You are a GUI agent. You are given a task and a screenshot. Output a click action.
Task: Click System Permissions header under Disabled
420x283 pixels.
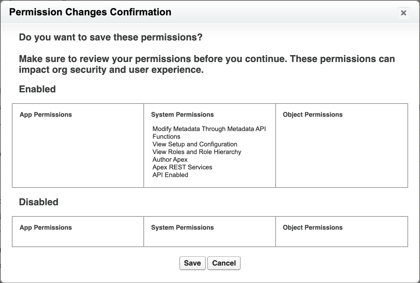pyautogui.click(x=182, y=228)
